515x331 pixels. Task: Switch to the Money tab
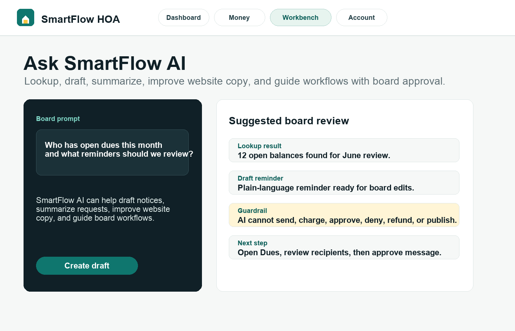coord(239,18)
